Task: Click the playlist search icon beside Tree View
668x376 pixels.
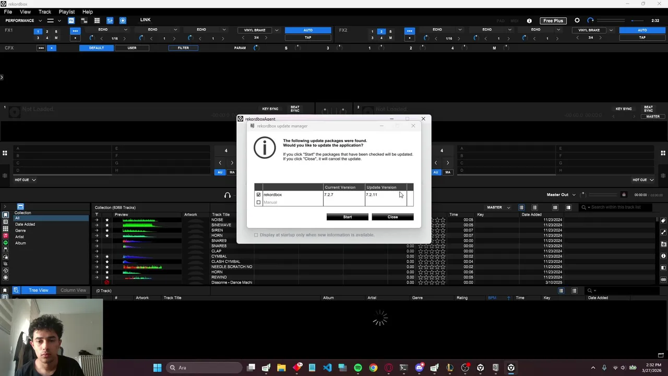Action: point(16,290)
